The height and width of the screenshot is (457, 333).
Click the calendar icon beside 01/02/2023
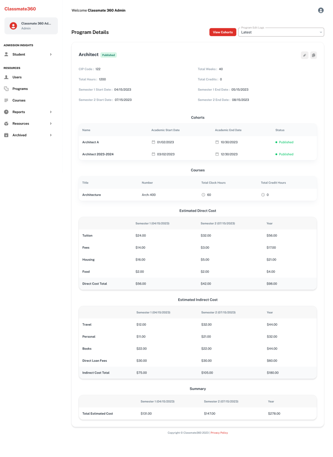(x=154, y=142)
